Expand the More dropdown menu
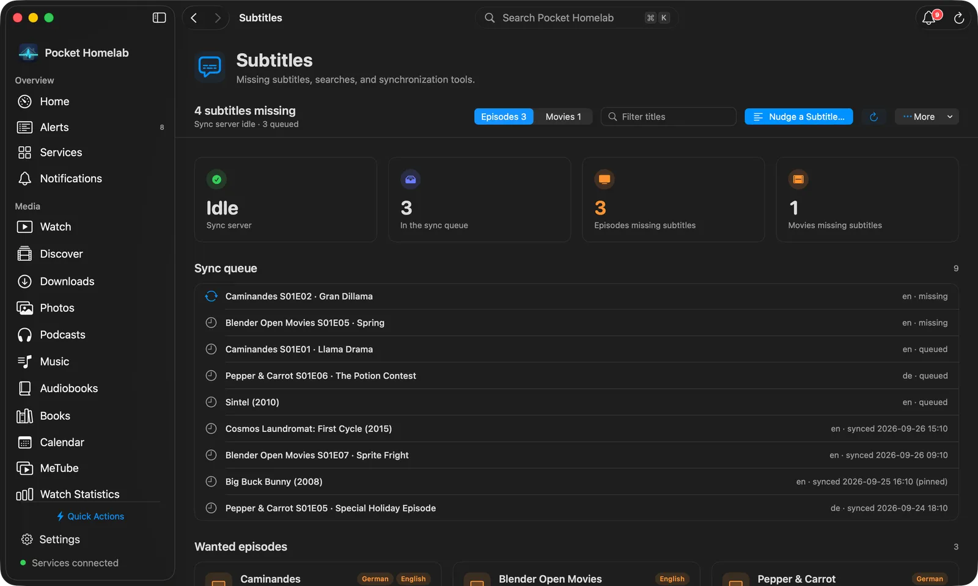978x586 pixels. tap(927, 117)
